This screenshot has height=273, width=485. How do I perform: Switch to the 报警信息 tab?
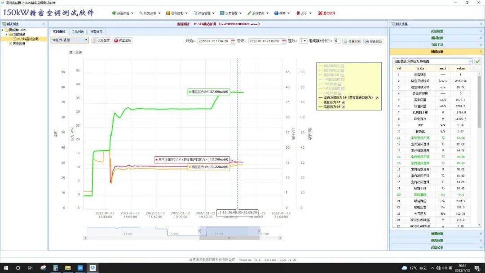(x=96, y=31)
